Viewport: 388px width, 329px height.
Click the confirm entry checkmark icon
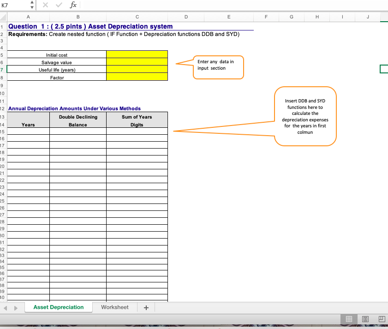click(59, 5)
